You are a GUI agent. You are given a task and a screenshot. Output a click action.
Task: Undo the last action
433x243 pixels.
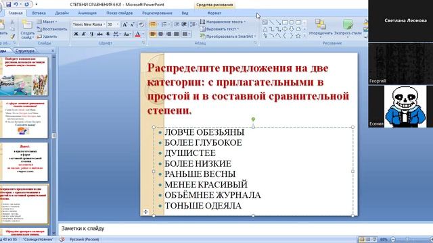(16, 4)
